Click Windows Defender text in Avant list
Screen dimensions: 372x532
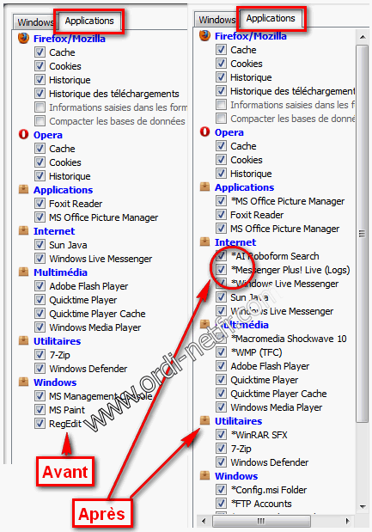(x=88, y=369)
